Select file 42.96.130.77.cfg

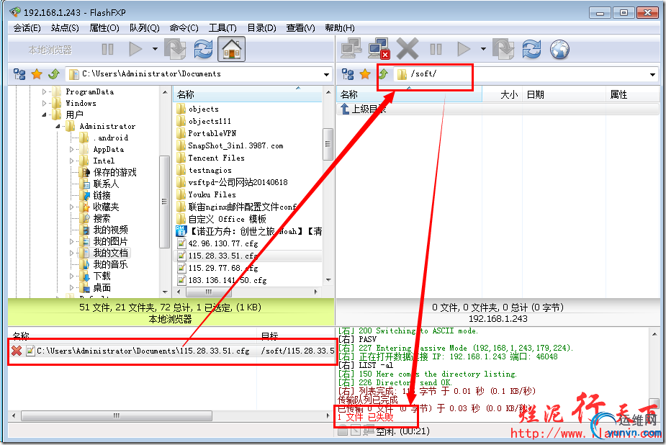tap(223, 243)
